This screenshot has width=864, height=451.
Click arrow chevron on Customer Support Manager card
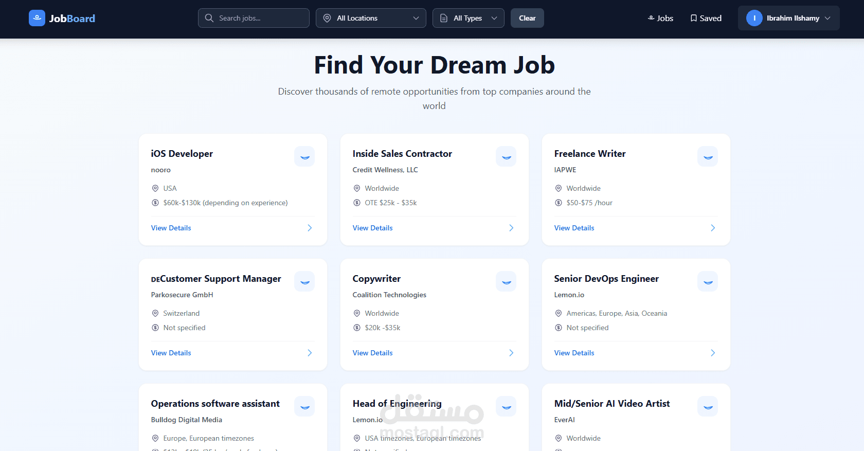(310, 353)
